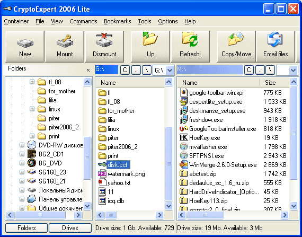Click the C button beside the G:\ path

tap(125, 70)
